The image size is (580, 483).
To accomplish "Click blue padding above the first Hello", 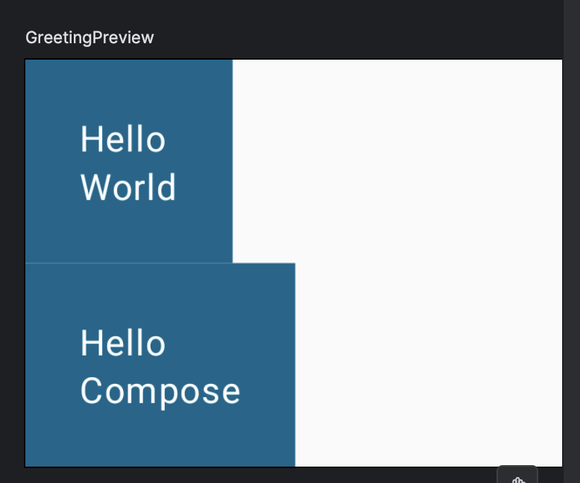I will [129, 91].
